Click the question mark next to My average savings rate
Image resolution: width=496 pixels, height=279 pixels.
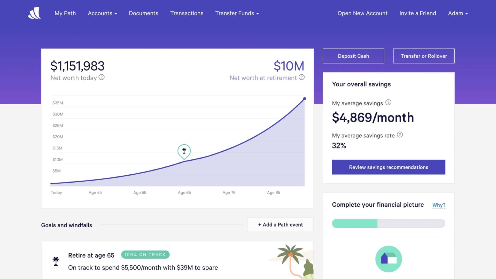pyautogui.click(x=400, y=135)
